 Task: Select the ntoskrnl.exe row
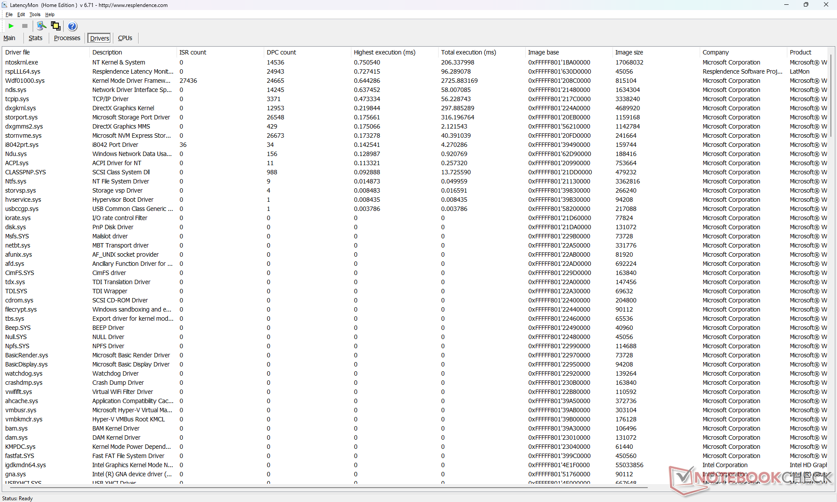[x=21, y=62]
